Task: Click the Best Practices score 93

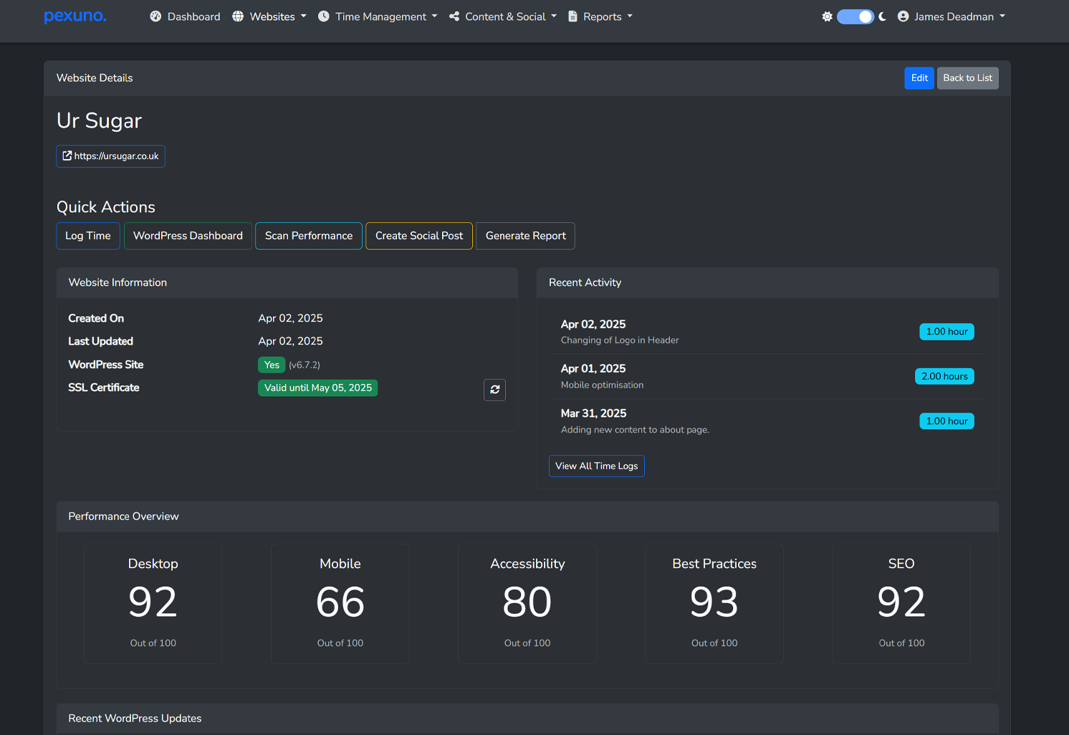Action: pos(714,602)
